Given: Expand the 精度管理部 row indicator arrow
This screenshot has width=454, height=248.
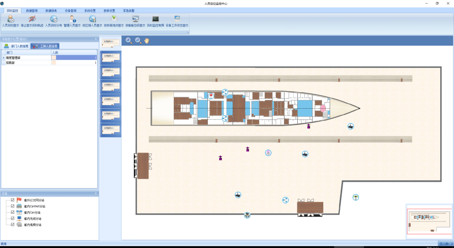Looking at the screenshot, I should [x=4, y=58].
